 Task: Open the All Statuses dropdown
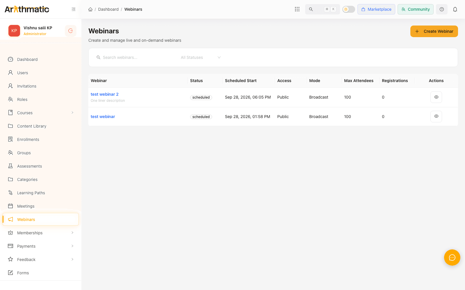(x=201, y=57)
